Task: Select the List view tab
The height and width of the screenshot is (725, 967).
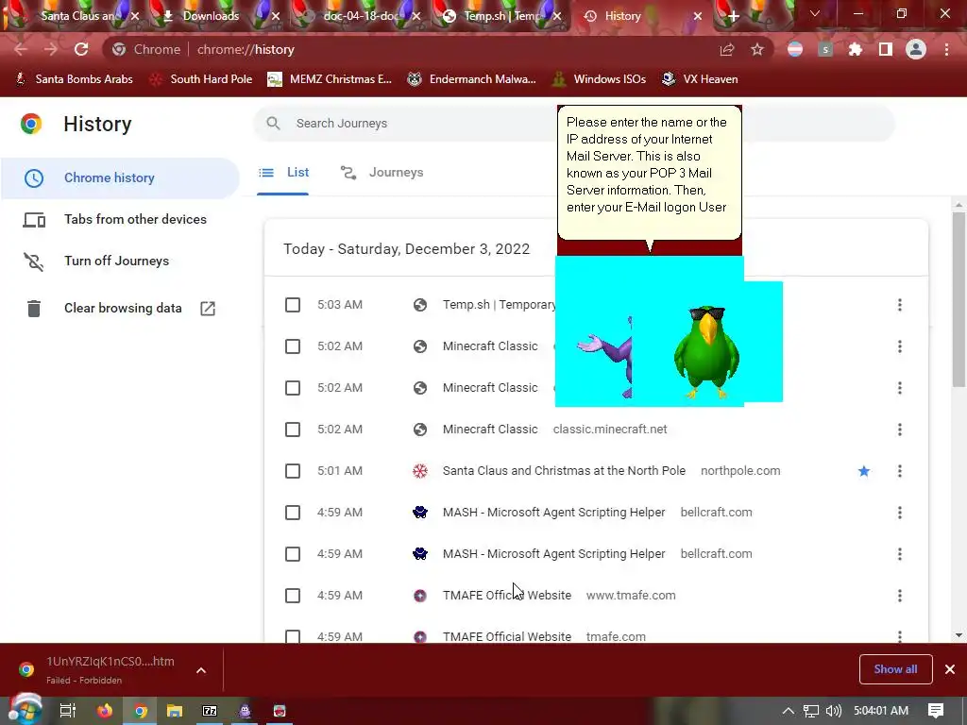Action: click(283, 173)
